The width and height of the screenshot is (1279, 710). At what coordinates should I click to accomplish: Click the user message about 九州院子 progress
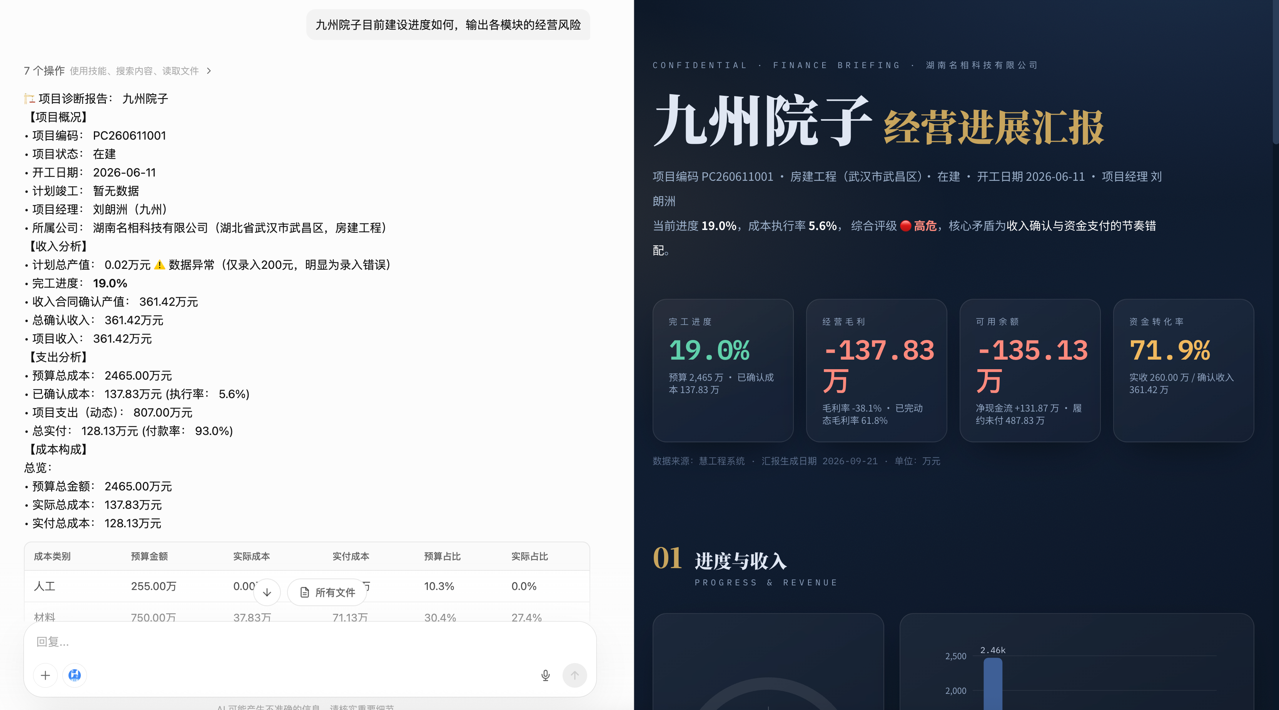click(x=448, y=25)
